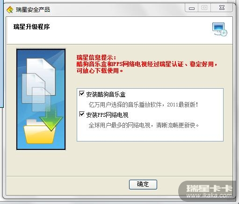Toggle option via 安装酷狗音乐盒 label text
The height and width of the screenshot is (204, 239).
[x=106, y=94]
